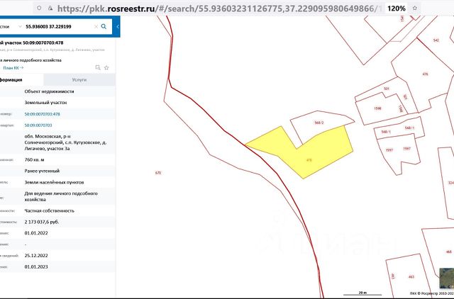This screenshot has width=454, height=299.
Task: Click the 120% zoom indicator
Action: click(396, 9)
